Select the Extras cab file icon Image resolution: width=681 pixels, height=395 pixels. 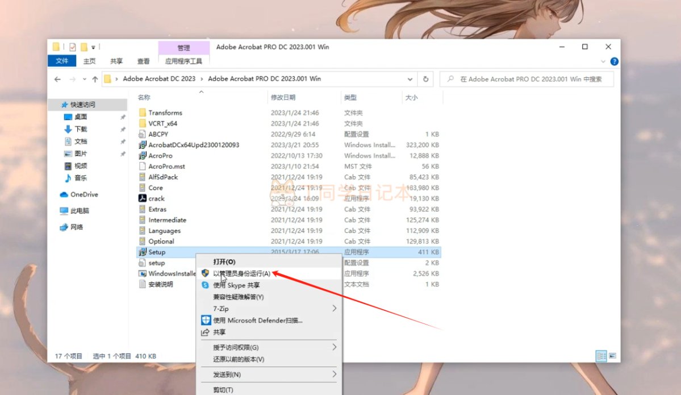pyautogui.click(x=143, y=209)
